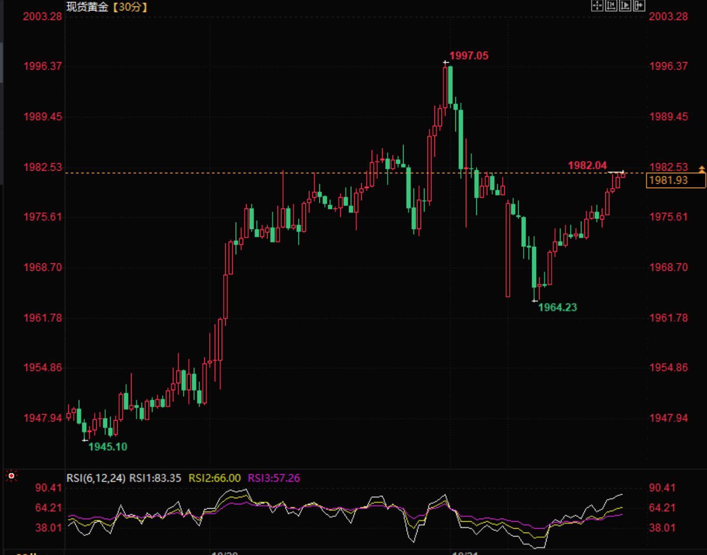707x555 pixels.
Task: Click the chart play-forward icon
Action: pos(624,5)
